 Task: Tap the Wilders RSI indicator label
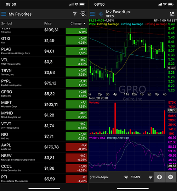tap(97, 138)
